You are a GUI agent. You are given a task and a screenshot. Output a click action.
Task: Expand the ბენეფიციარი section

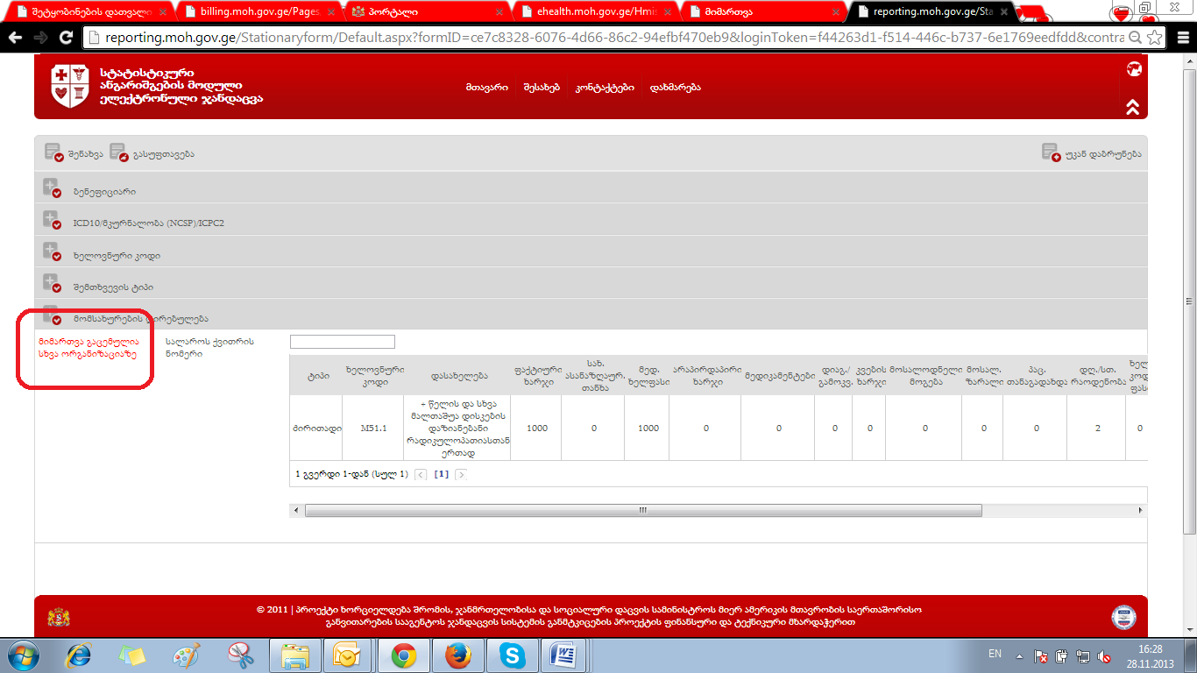click(x=51, y=189)
